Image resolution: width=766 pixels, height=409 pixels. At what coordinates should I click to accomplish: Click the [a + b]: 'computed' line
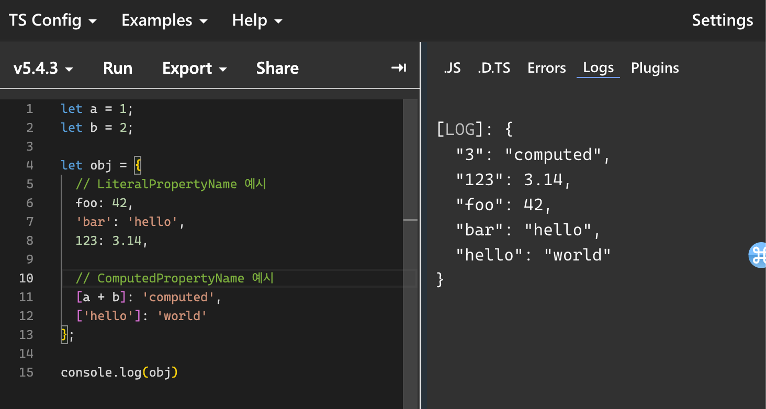149,297
